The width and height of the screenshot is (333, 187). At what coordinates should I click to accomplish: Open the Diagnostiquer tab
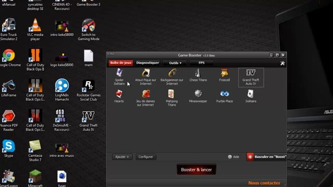[x=148, y=63]
